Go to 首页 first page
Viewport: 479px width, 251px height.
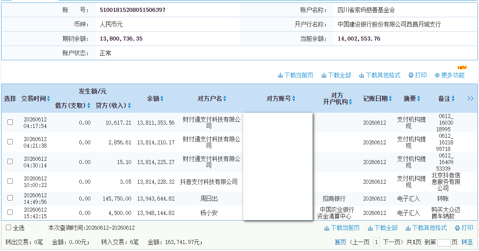[x=340, y=242]
